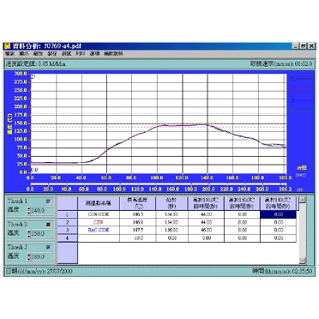Image resolution: width=319 pixels, height=319 pixels.
Task: Click legend line 2 in red
Action: point(302,90)
